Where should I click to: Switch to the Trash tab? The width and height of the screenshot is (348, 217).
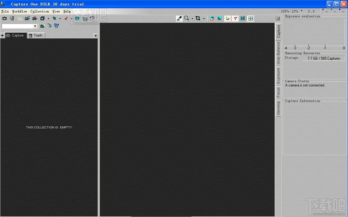[x=36, y=35]
